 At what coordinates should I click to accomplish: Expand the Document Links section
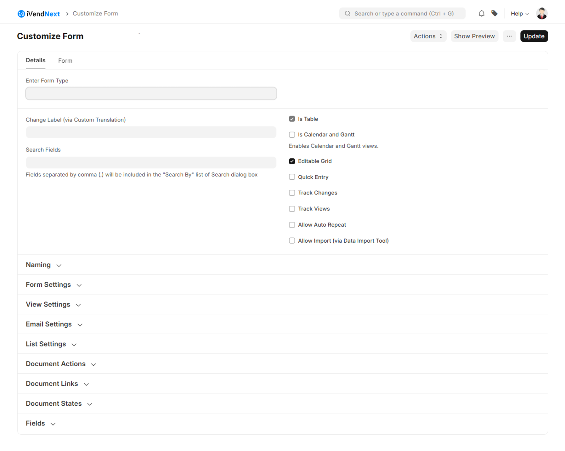tap(57, 384)
